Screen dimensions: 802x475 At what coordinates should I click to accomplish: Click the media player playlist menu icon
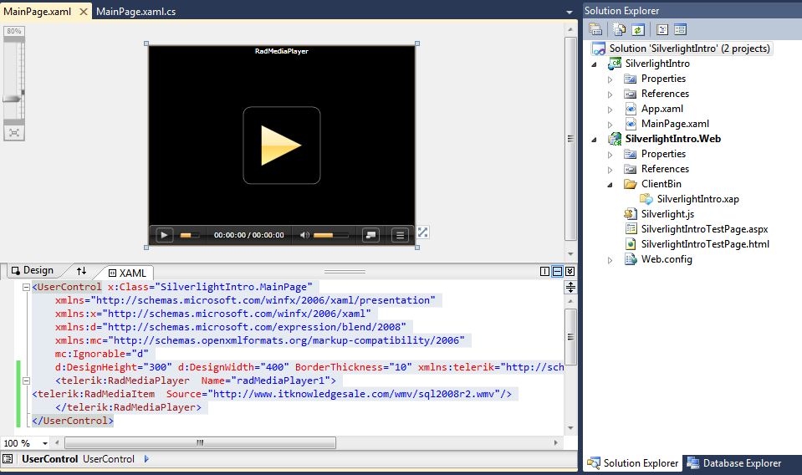point(400,235)
